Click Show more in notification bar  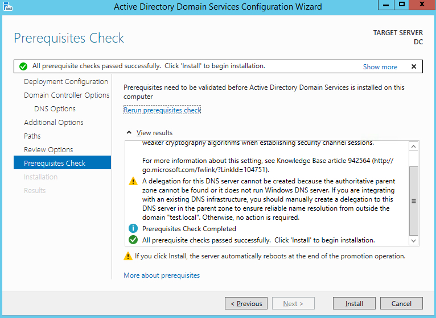(x=380, y=67)
